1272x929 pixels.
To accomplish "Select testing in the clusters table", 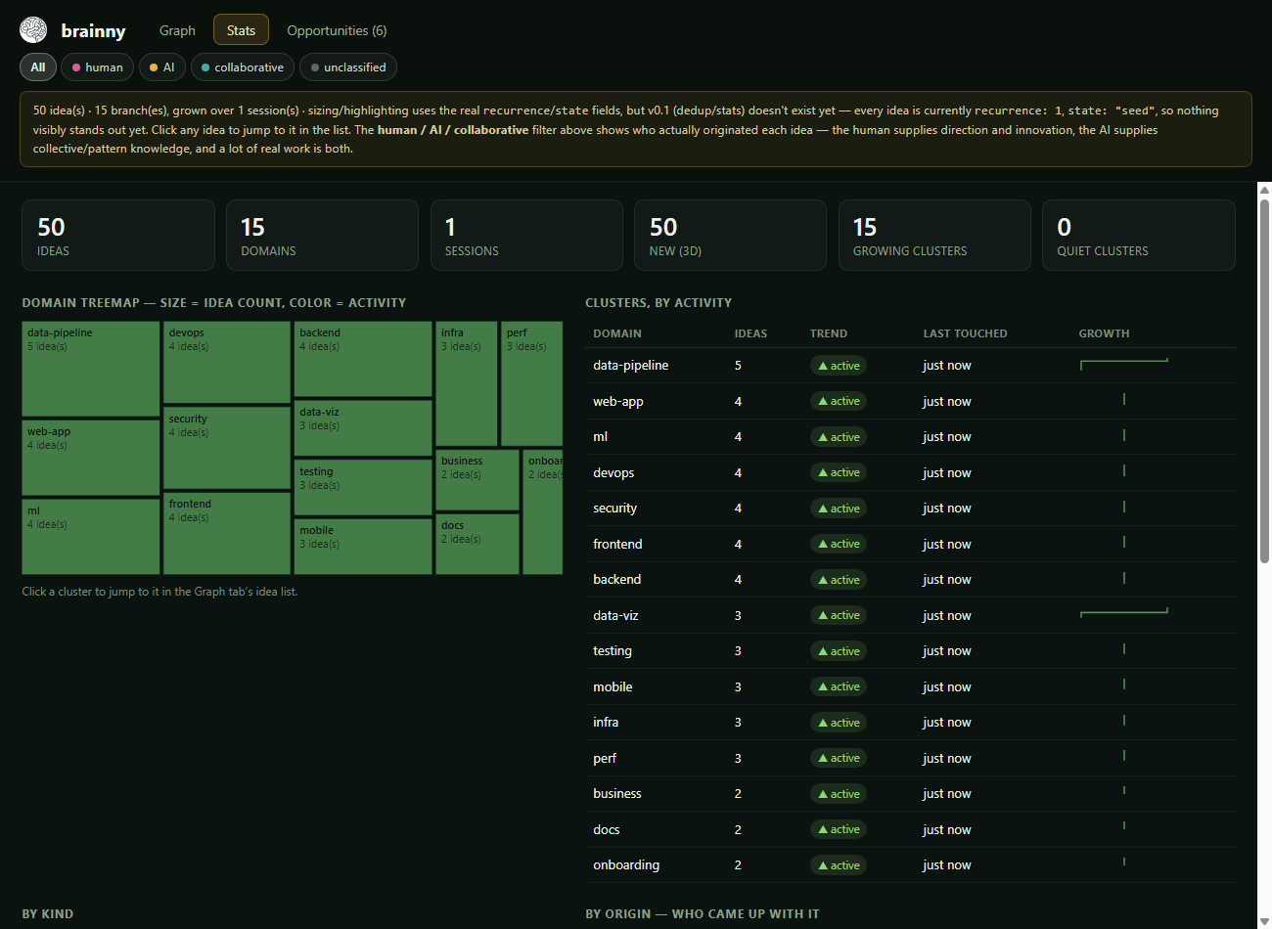I will coord(613,651).
